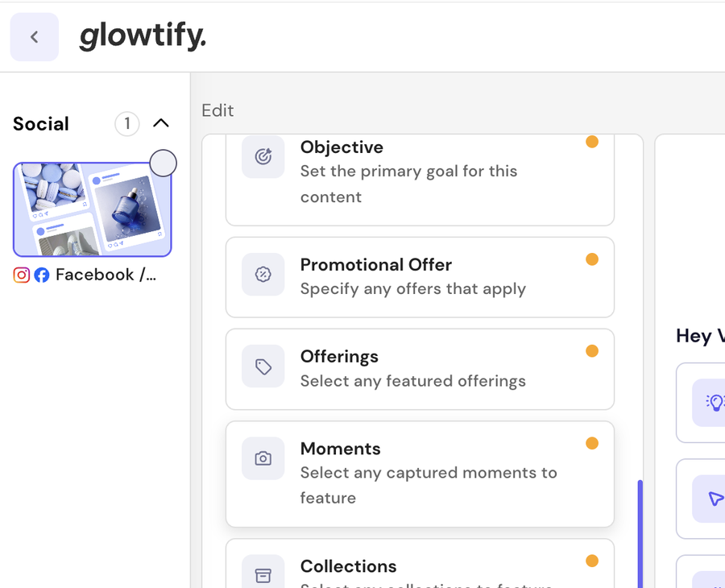Click the back arrow button
The image size is (725, 588).
click(x=34, y=37)
